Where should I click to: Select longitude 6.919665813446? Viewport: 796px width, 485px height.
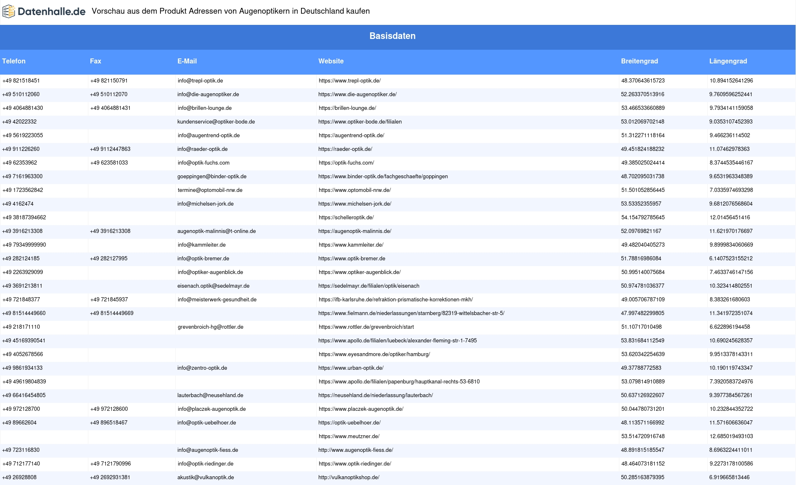point(729,478)
